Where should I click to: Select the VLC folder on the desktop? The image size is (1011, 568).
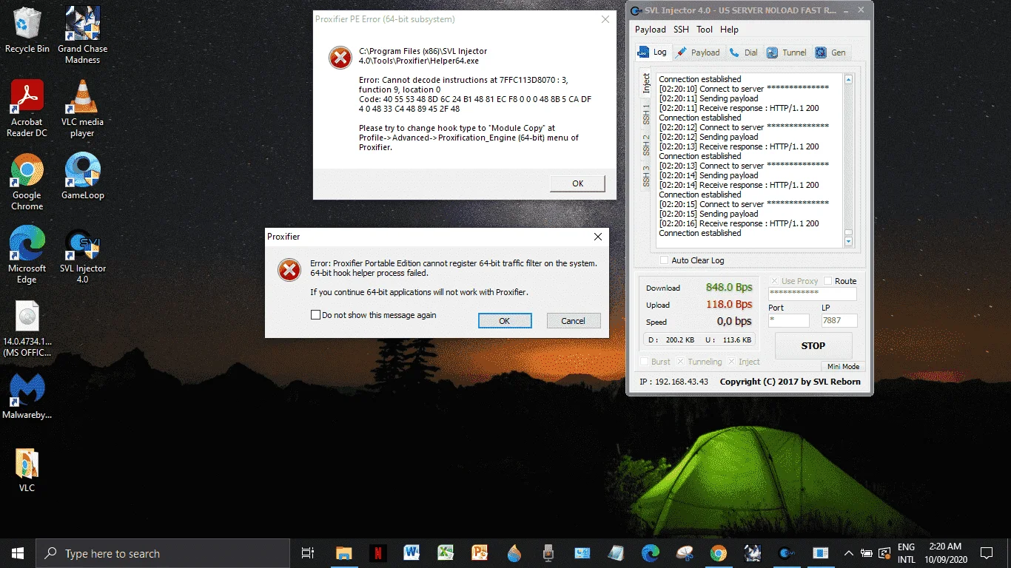point(27,470)
